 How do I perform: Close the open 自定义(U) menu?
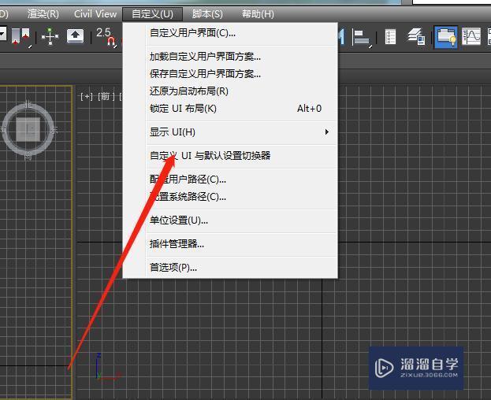click(152, 13)
